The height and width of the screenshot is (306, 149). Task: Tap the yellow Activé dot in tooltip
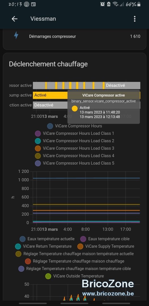click(x=75, y=109)
